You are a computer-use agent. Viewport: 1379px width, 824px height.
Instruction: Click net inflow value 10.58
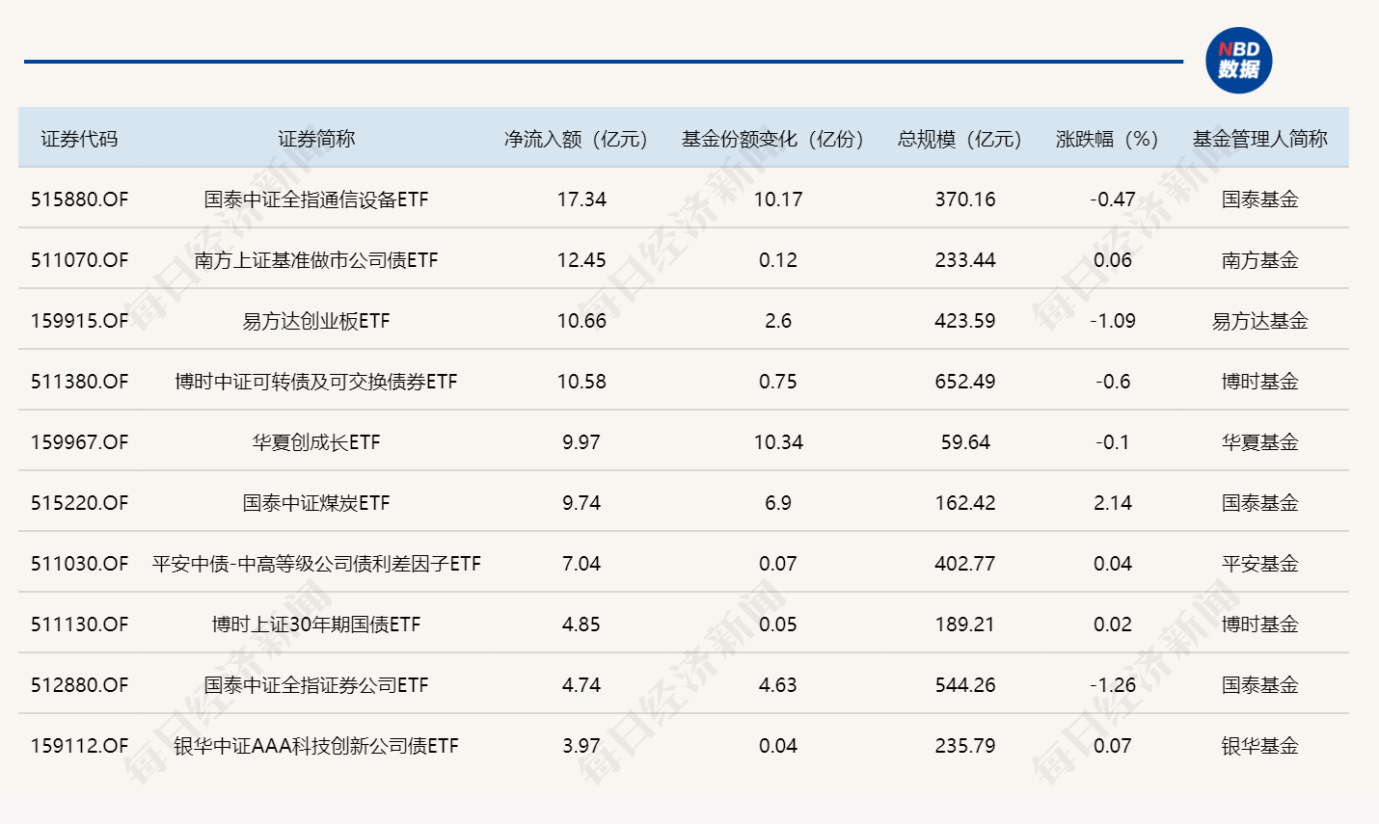581,382
